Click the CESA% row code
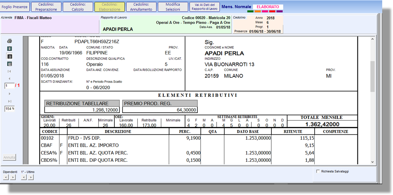 tap(49, 153)
